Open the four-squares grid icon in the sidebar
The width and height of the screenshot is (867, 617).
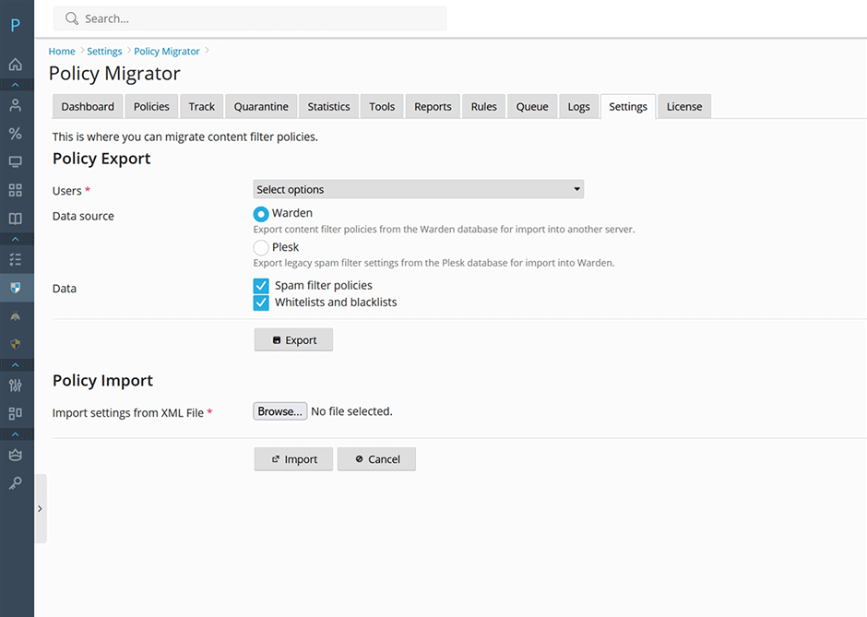[16, 190]
